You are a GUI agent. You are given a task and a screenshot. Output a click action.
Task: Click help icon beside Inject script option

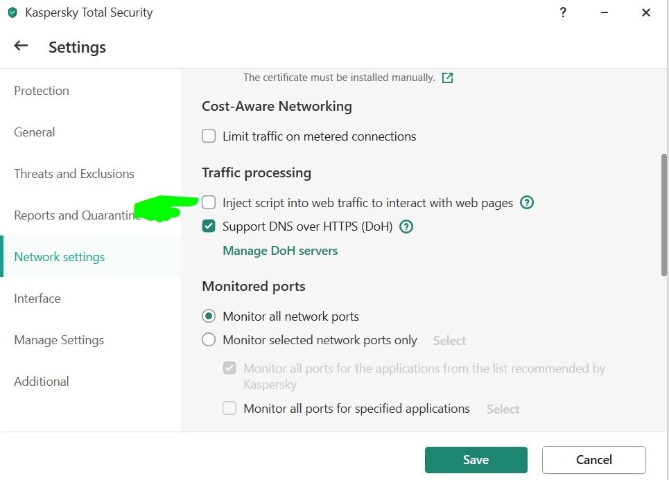(x=527, y=203)
